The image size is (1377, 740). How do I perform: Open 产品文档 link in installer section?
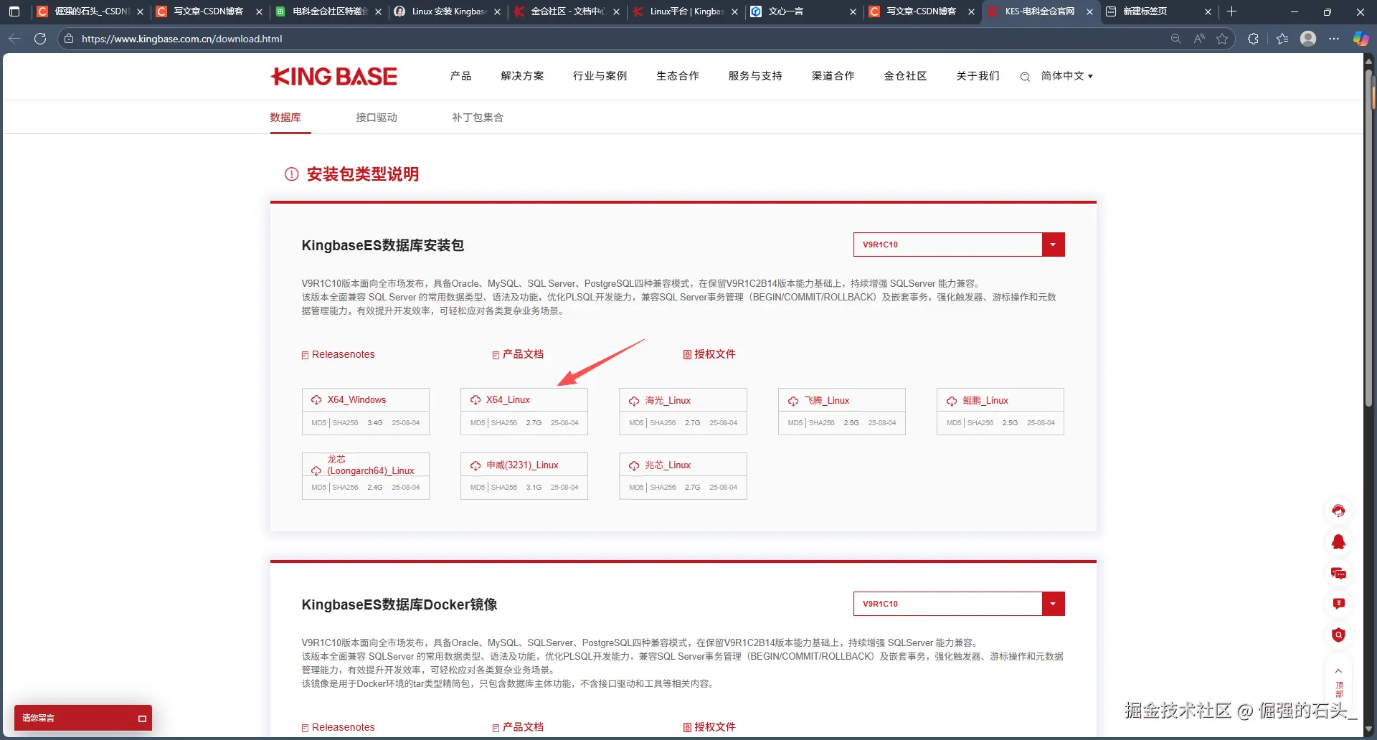click(x=518, y=354)
